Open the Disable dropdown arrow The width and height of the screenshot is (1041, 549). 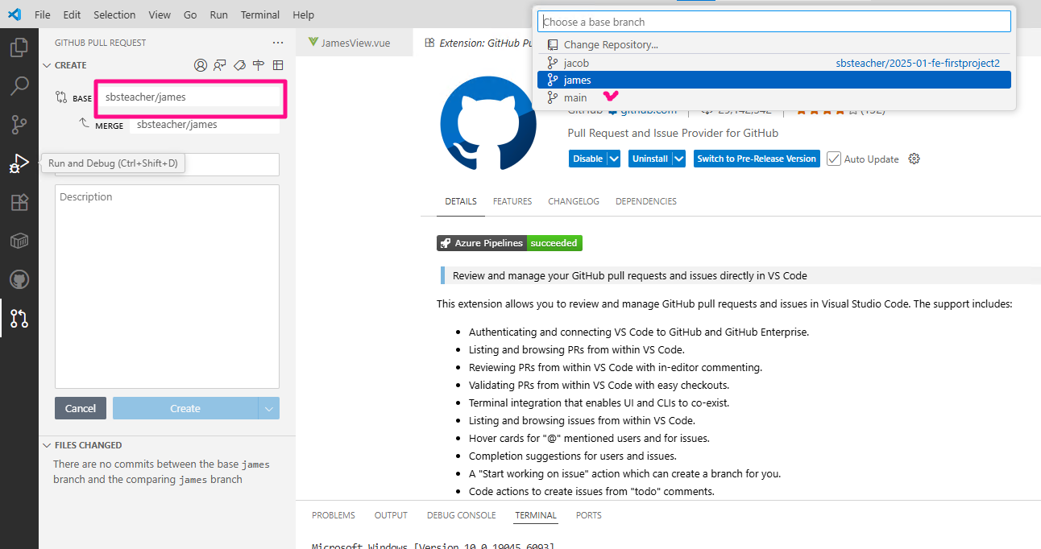[614, 159]
